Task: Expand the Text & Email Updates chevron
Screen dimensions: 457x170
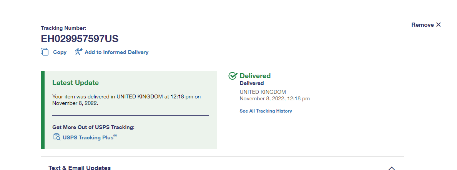Action: point(392,168)
